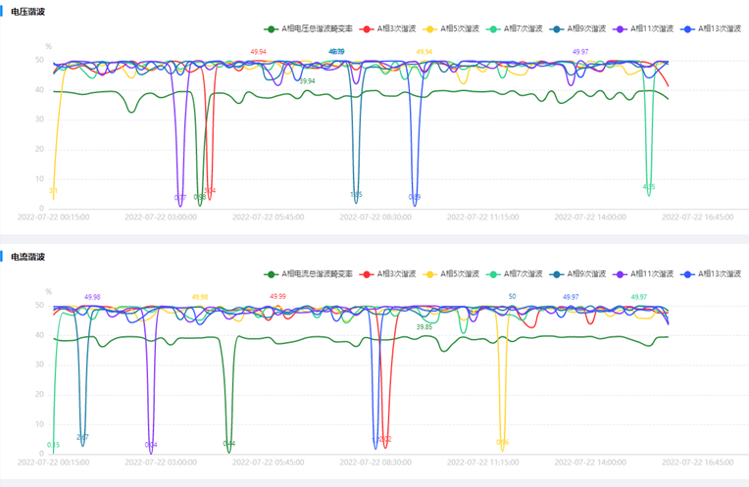Click the 电压谐波 panel title
The width and height of the screenshot is (749, 487).
click(27, 11)
